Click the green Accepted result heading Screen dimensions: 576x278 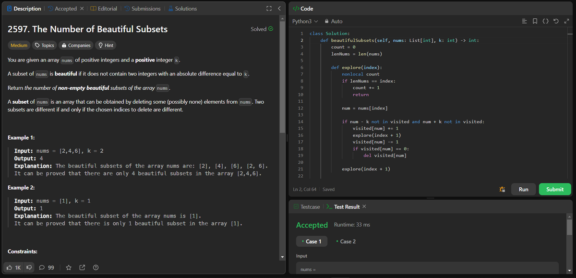[x=312, y=225]
